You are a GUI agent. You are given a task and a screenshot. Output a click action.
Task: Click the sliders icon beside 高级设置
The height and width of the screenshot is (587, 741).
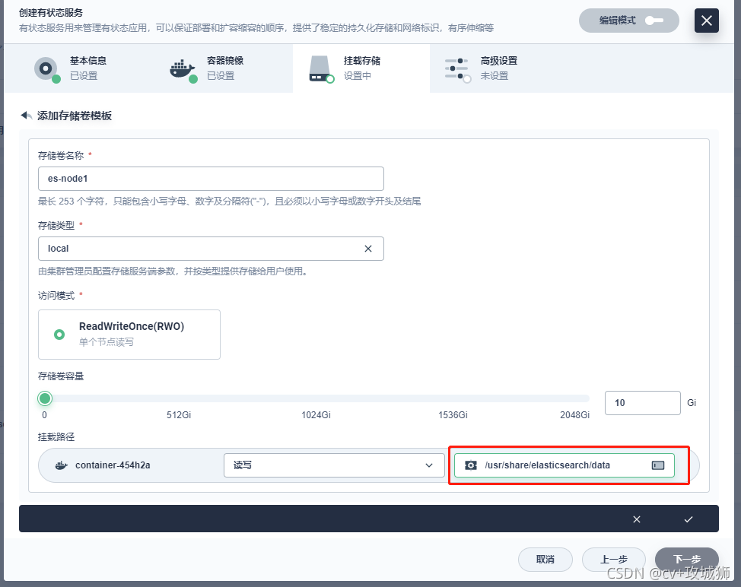457,68
